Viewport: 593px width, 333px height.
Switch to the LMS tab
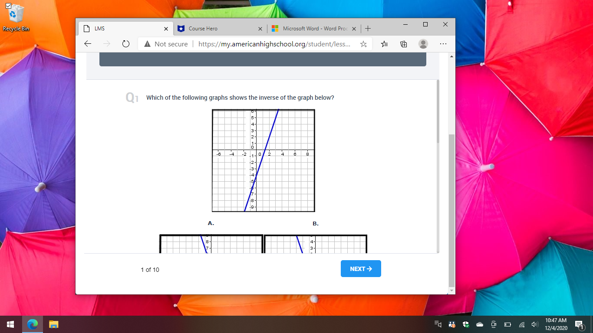(126, 29)
